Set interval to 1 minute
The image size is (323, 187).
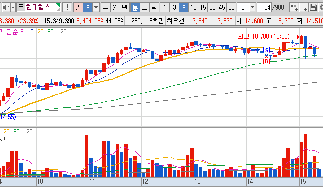165,8
